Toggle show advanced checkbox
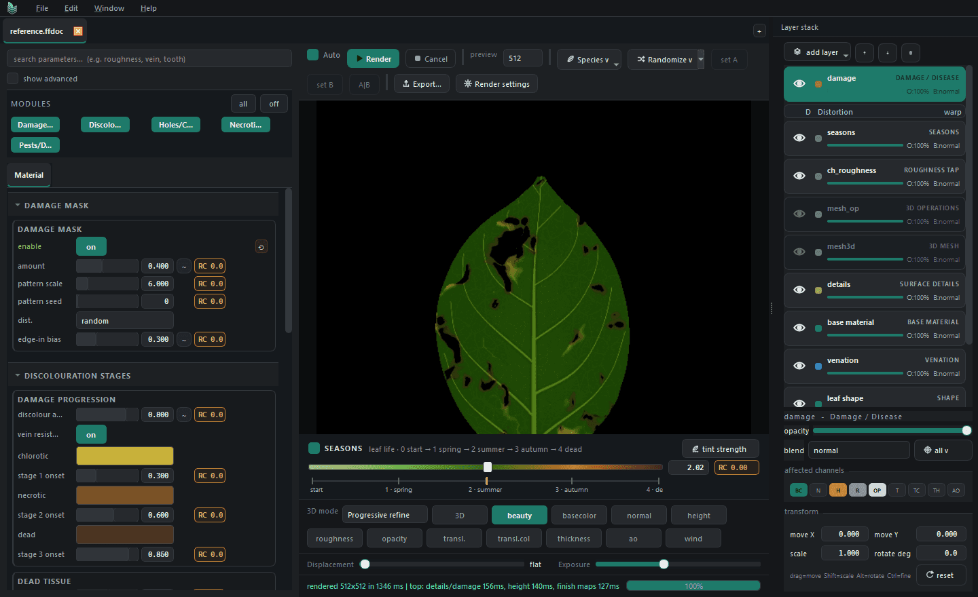Viewport: 978px width, 597px height. pyautogui.click(x=13, y=79)
